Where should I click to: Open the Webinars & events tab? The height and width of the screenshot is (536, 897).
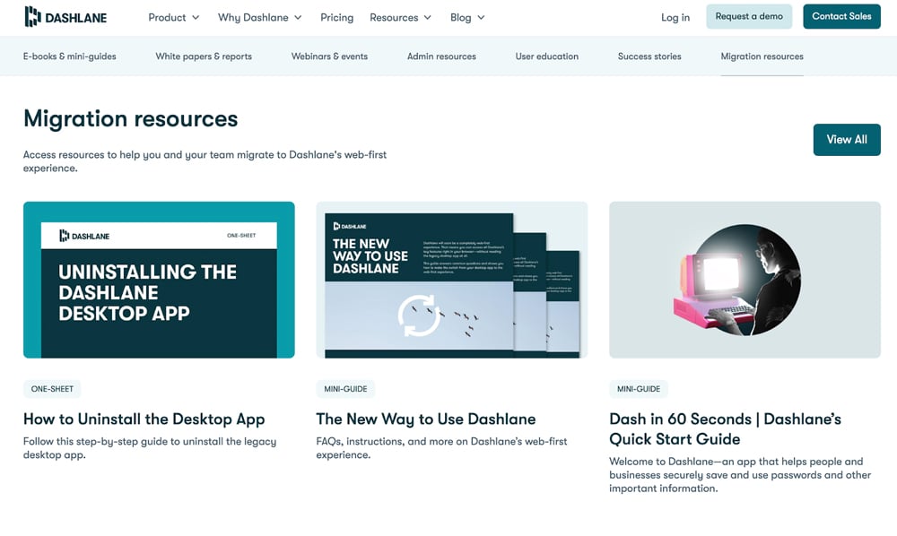pos(329,56)
